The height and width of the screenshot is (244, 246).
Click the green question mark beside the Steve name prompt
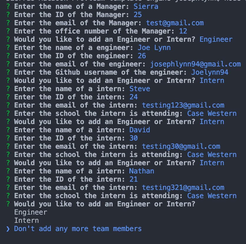click(8, 89)
